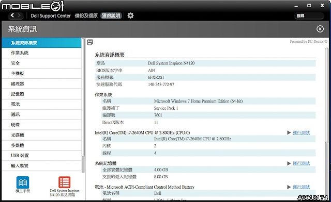Click the Powered by PC-Doctor text
The image size is (331, 202).
[308, 41]
